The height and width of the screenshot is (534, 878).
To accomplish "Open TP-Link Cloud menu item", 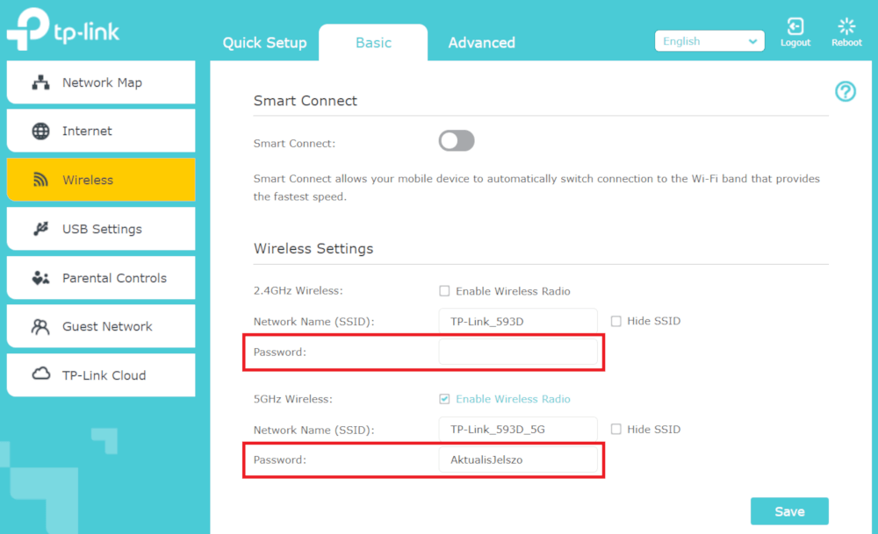I will [x=101, y=375].
